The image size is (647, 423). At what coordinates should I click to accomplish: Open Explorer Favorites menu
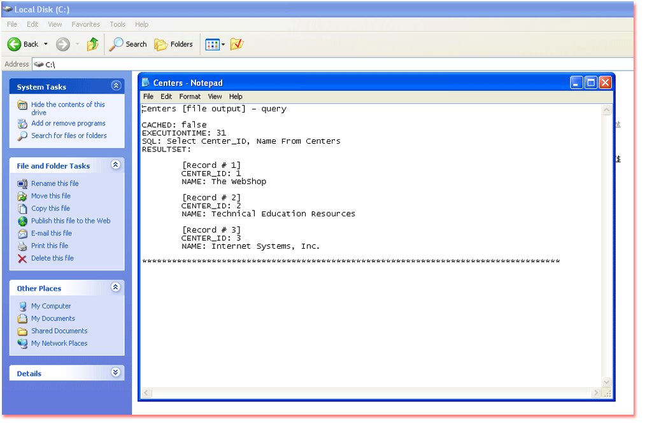pos(85,24)
